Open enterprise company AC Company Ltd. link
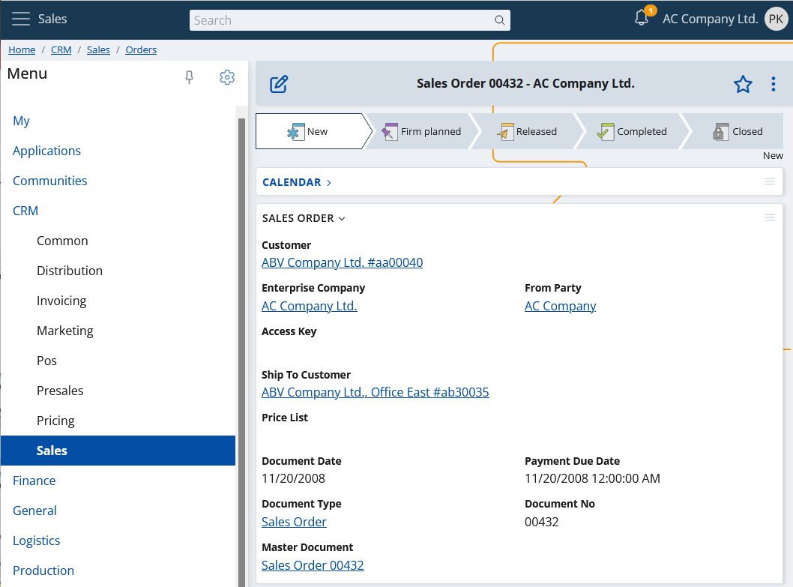Viewport: 793px width, 587px height. (x=309, y=306)
